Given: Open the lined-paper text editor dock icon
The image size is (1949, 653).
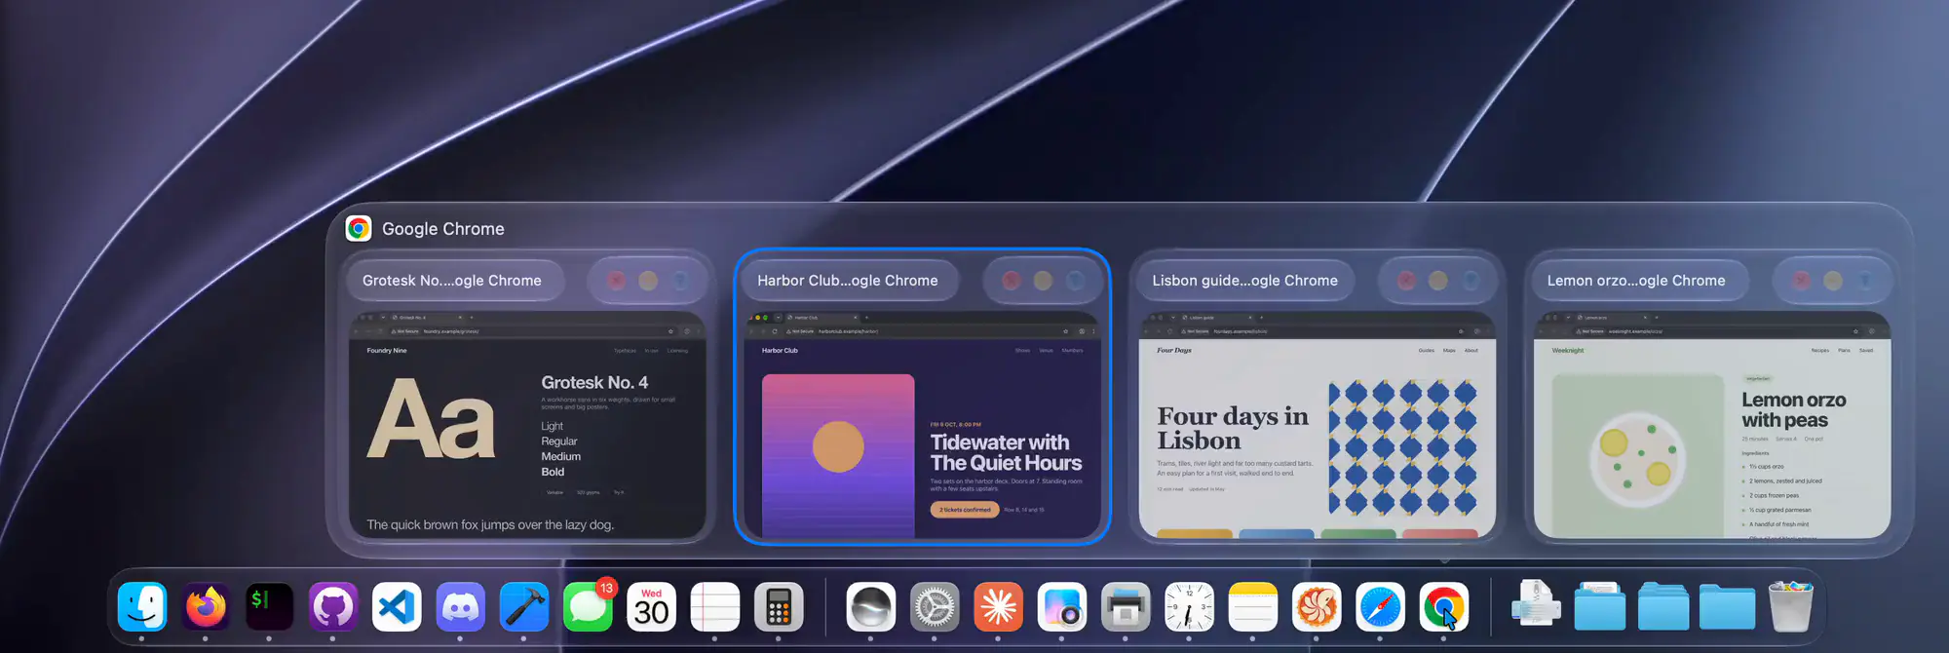Looking at the screenshot, I should pyautogui.click(x=715, y=606).
